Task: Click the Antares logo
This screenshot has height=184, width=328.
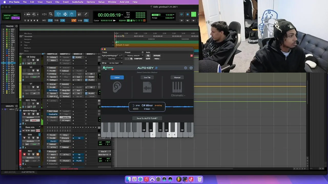Action: pos(108,68)
